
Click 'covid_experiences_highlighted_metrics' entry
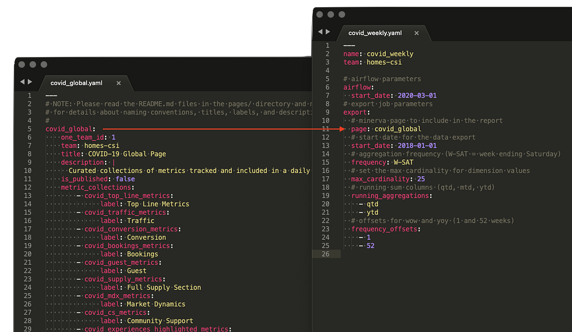156,329
